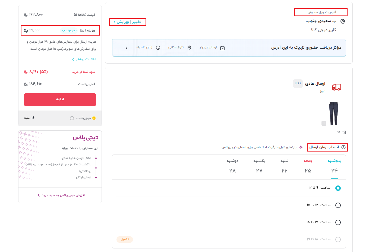Click the signpost icon for تنوع مکانی
369x252 pixels.
[189, 48]
